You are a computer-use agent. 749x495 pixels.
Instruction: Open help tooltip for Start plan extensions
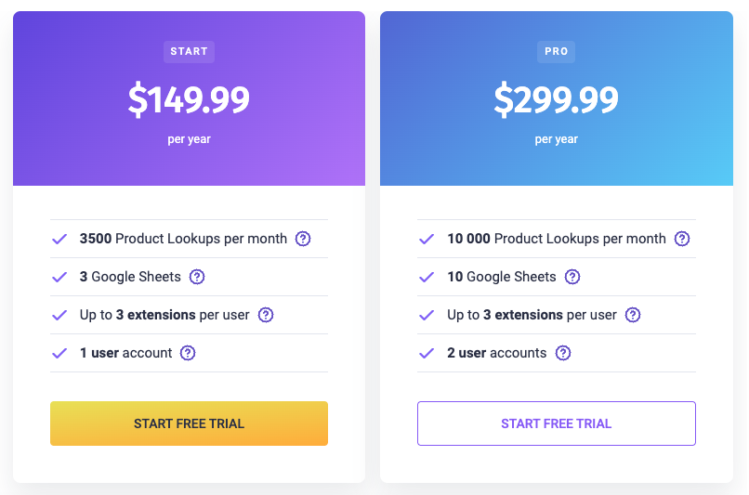266,315
